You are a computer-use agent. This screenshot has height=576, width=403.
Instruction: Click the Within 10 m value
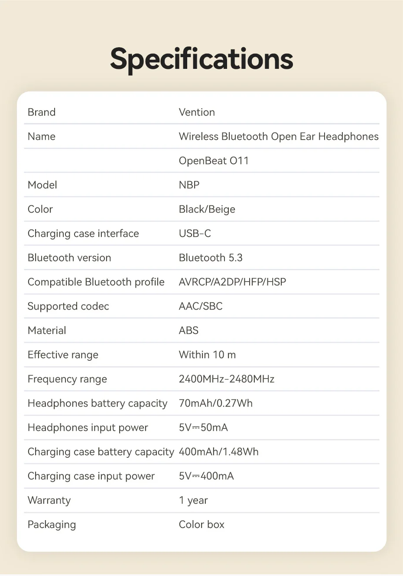pyautogui.click(x=207, y=355)
